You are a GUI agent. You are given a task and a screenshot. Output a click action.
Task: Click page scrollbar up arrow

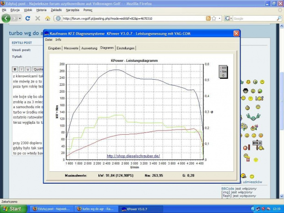click(282, 26)
